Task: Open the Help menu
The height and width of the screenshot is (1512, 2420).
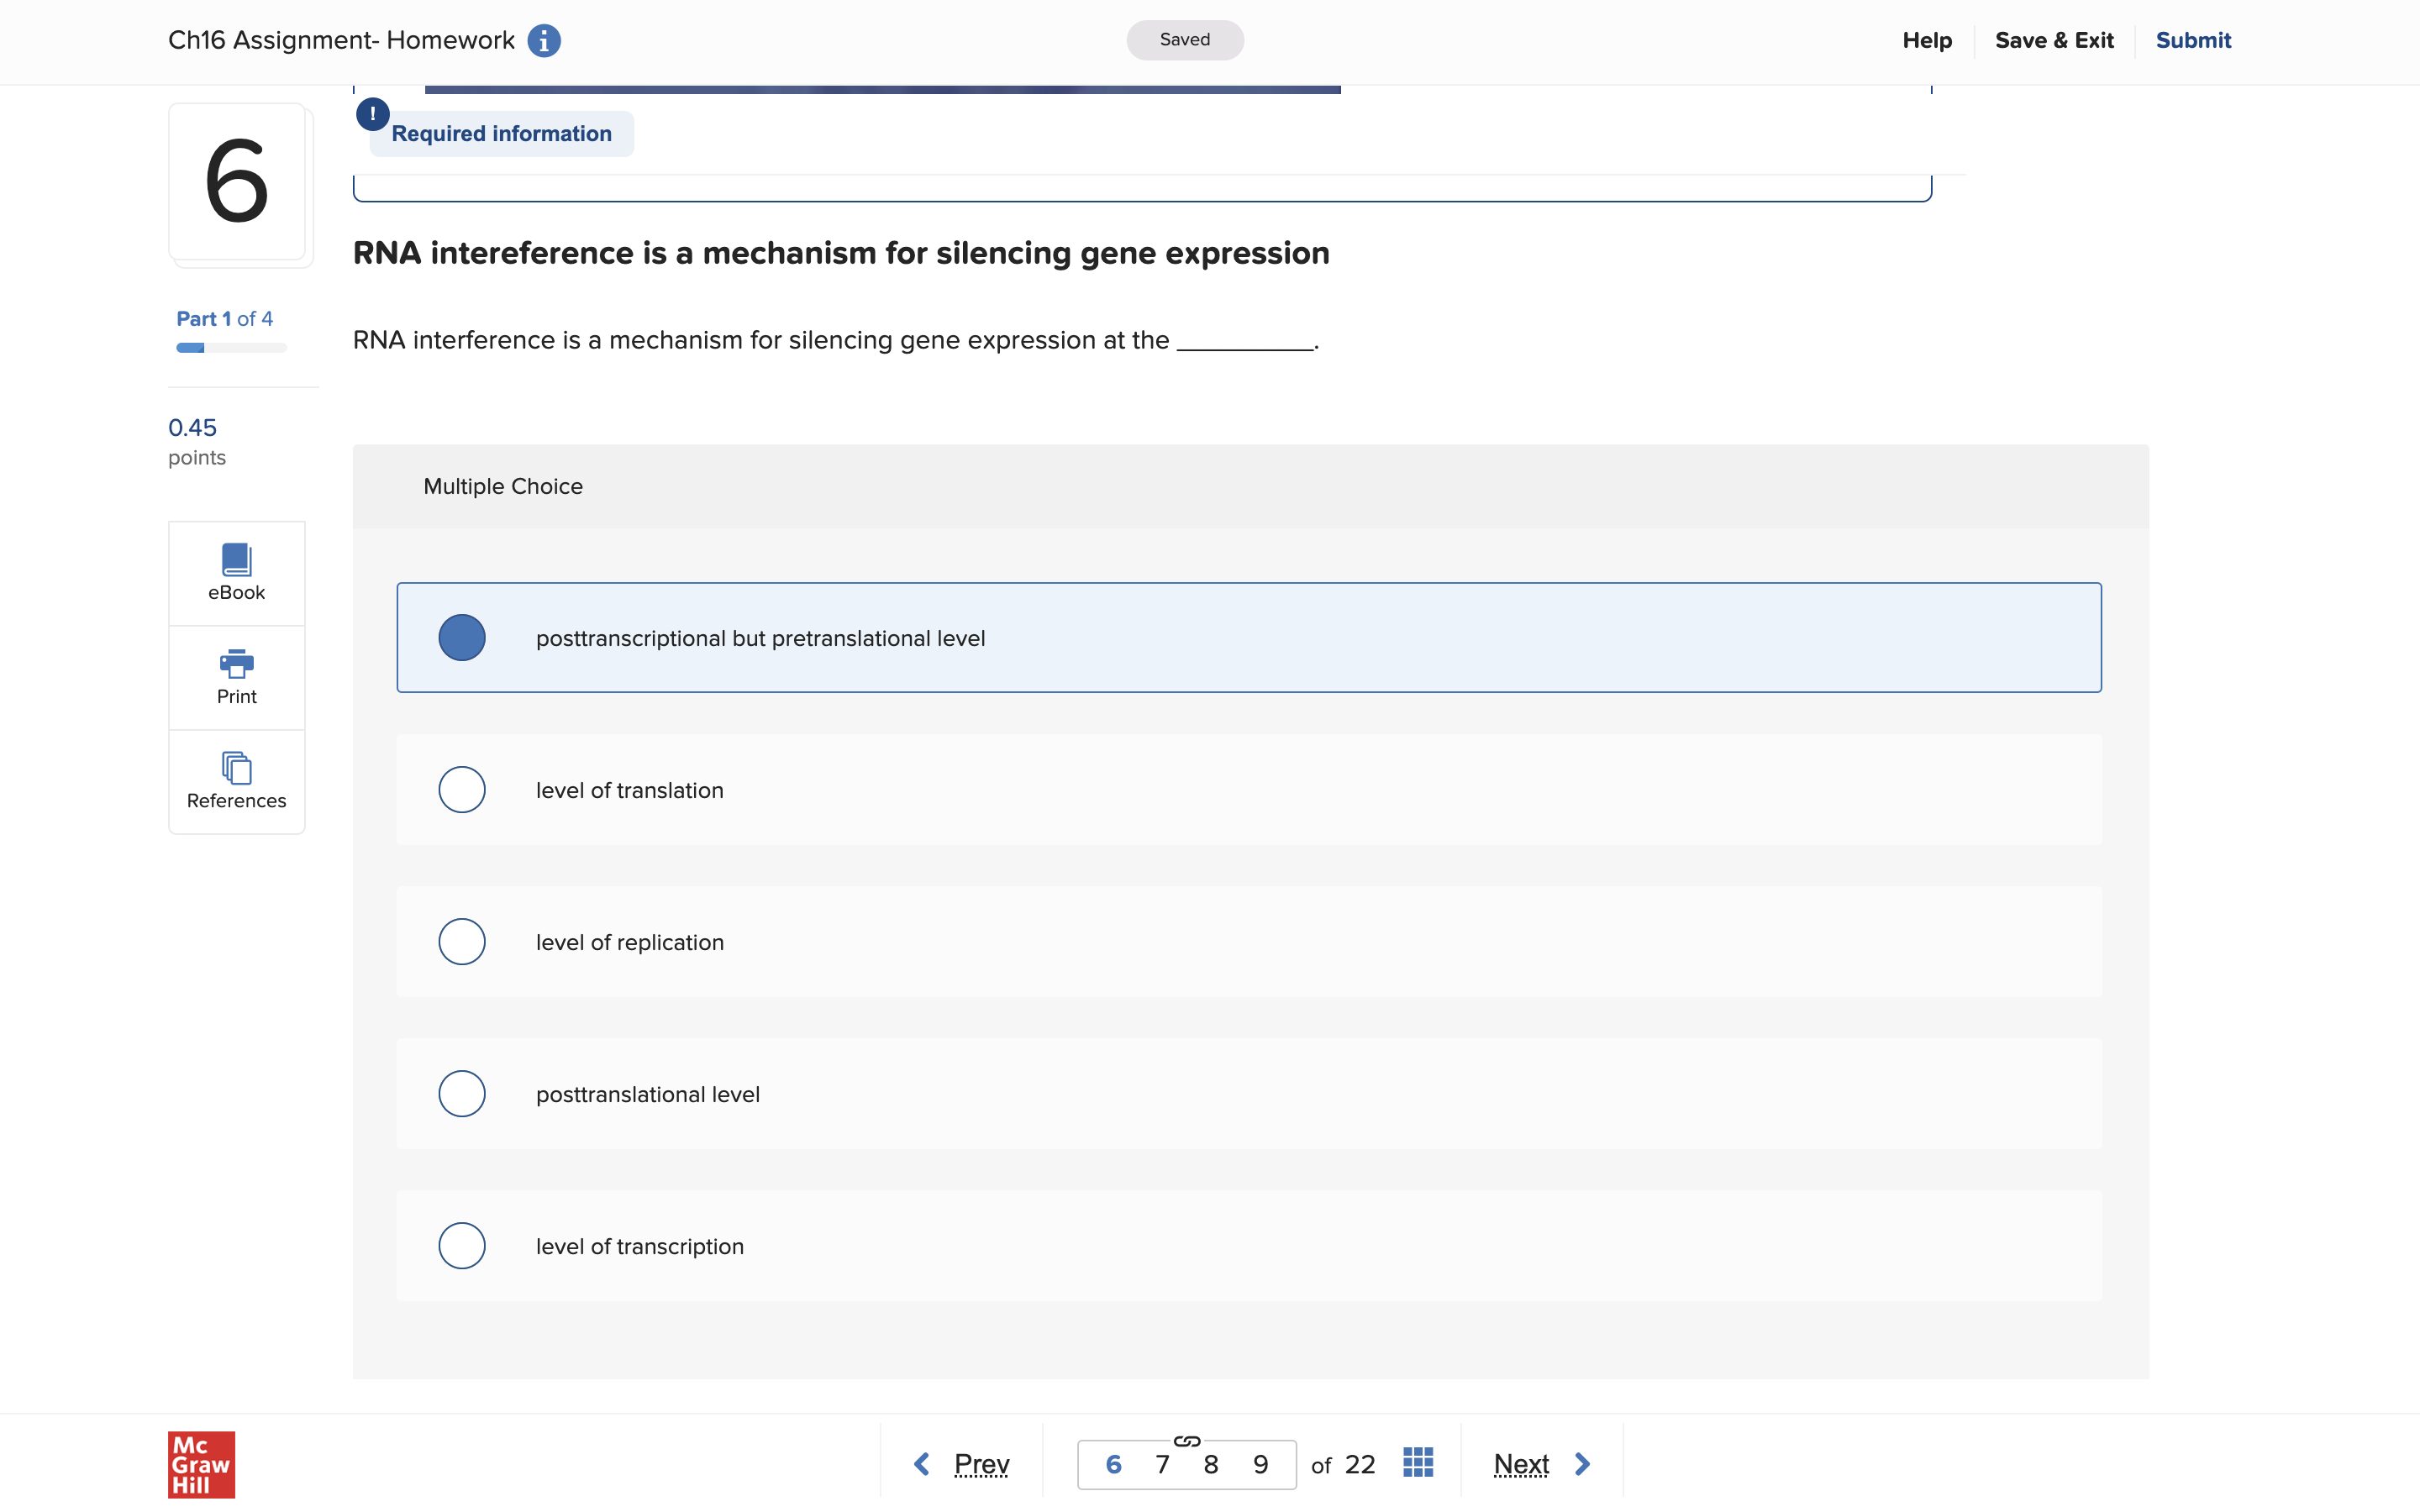Action: [1926, 40]
